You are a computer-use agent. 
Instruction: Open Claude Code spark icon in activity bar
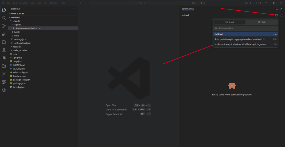(x=4, y=58)
